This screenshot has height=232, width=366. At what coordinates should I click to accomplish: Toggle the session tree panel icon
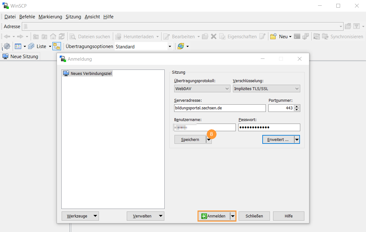coord(57,46)
